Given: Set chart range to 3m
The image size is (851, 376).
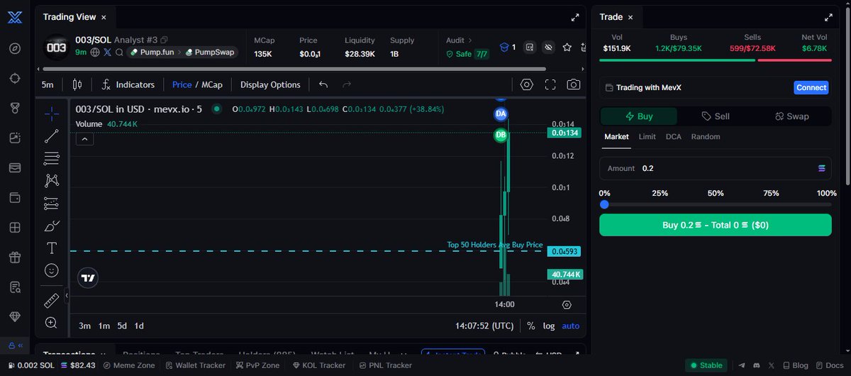Looking at the screenshot, I should tap(84, 326).
